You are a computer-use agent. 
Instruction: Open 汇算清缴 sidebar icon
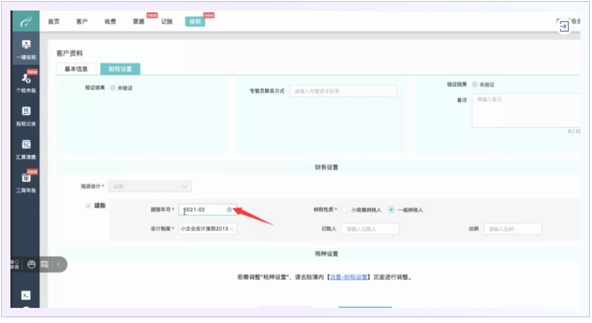pos(26,148)
